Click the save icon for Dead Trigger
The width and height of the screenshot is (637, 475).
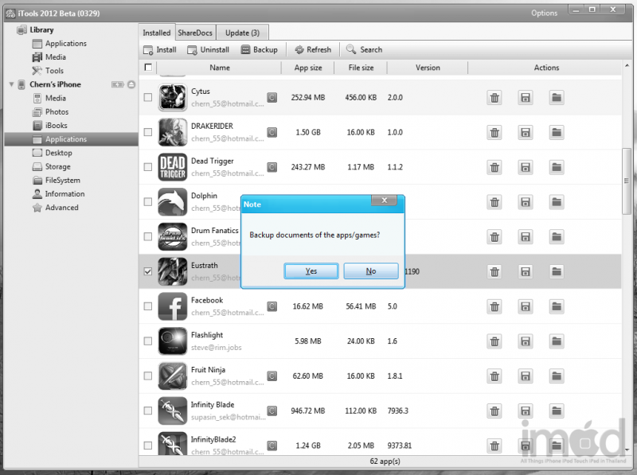(526, 167)
